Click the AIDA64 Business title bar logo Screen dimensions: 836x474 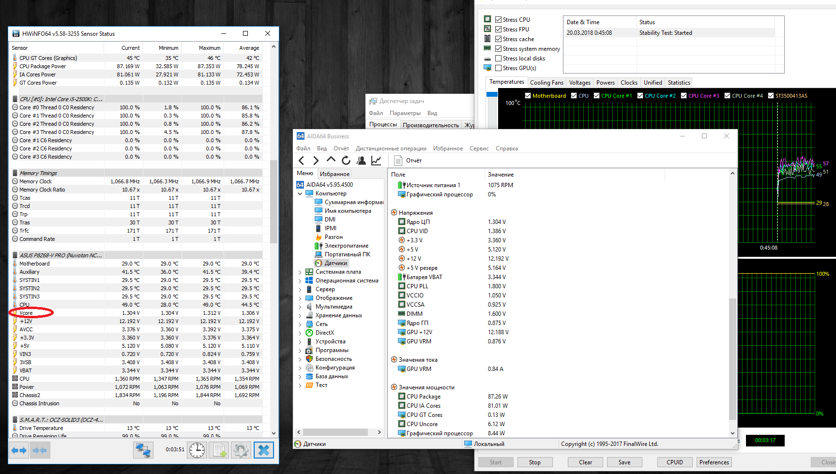[x=301, y=136]
